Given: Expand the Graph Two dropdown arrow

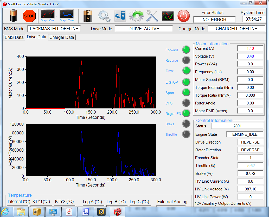Looking at the screenshot, I should (x=75, y=16).
